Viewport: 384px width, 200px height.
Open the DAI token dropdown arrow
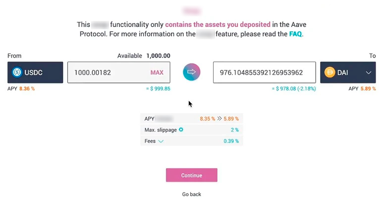[x=368, y=72]
